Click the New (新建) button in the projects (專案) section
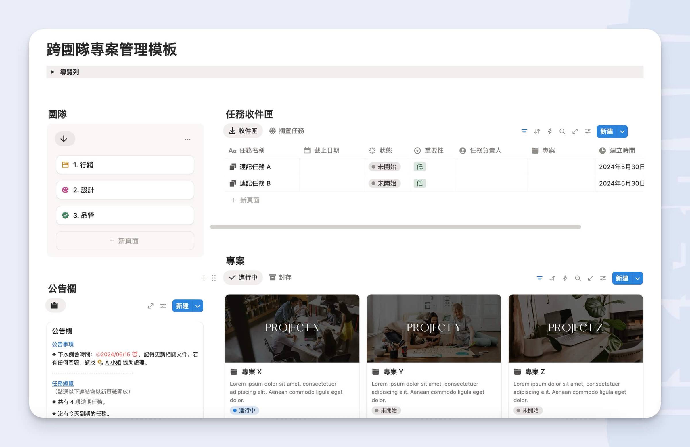 click(622, 278)
